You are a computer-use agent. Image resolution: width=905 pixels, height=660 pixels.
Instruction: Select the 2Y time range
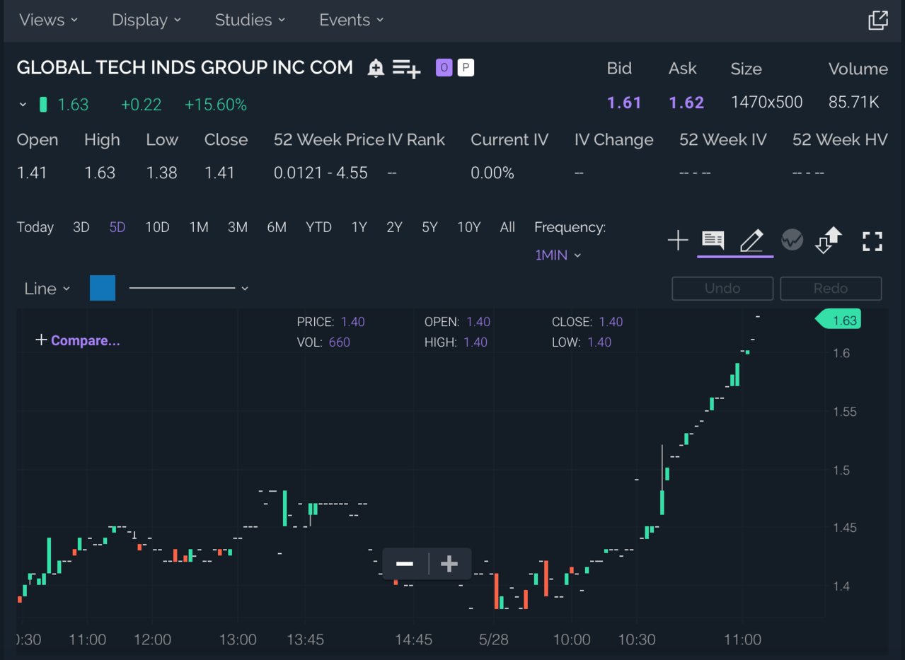(394, 227)
